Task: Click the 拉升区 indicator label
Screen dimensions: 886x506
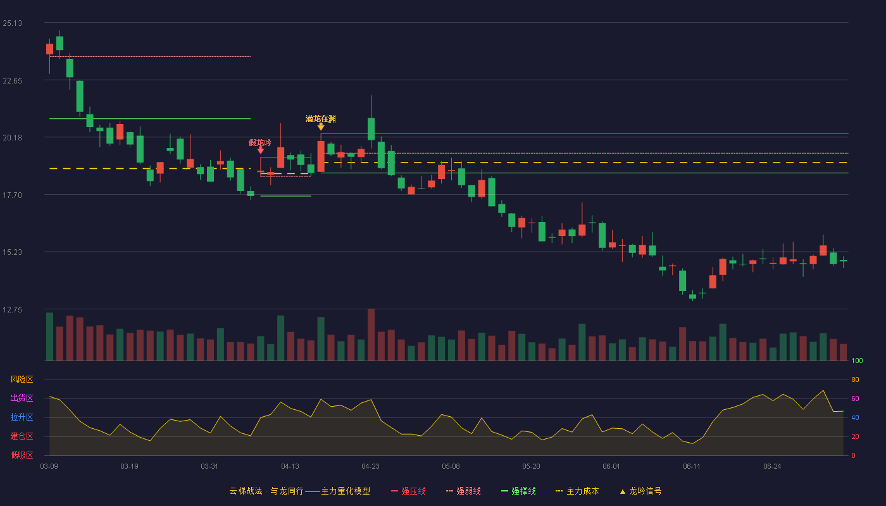Action: coord(22,417)
